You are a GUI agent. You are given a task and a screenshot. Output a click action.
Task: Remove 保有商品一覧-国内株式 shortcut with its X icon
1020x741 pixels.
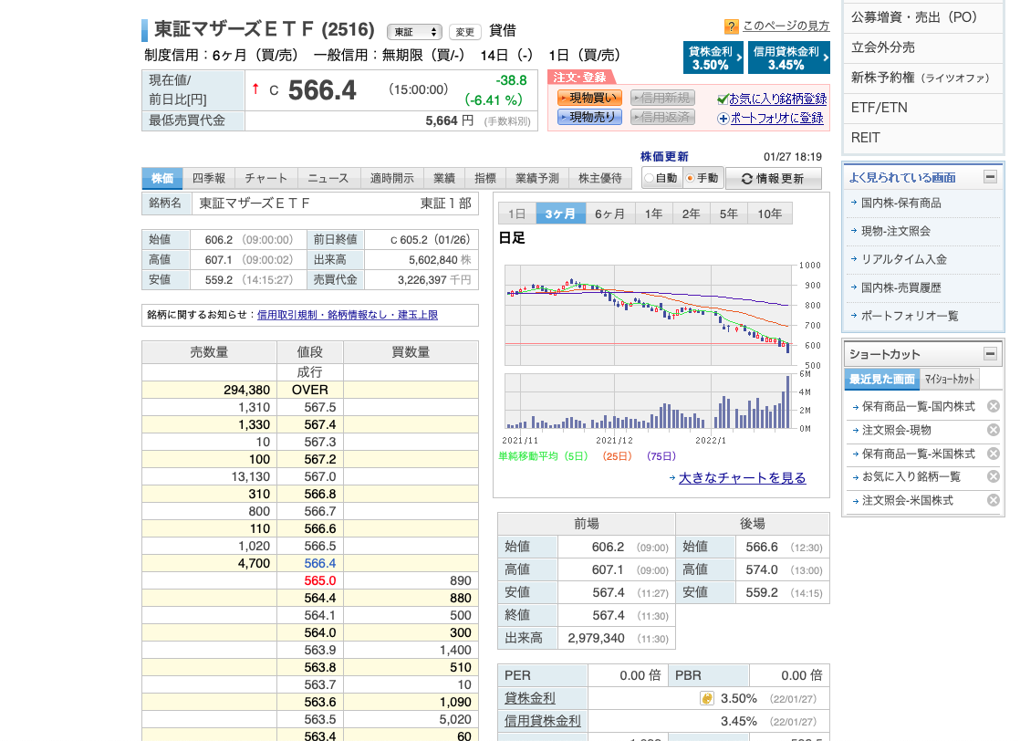(994, 406)
